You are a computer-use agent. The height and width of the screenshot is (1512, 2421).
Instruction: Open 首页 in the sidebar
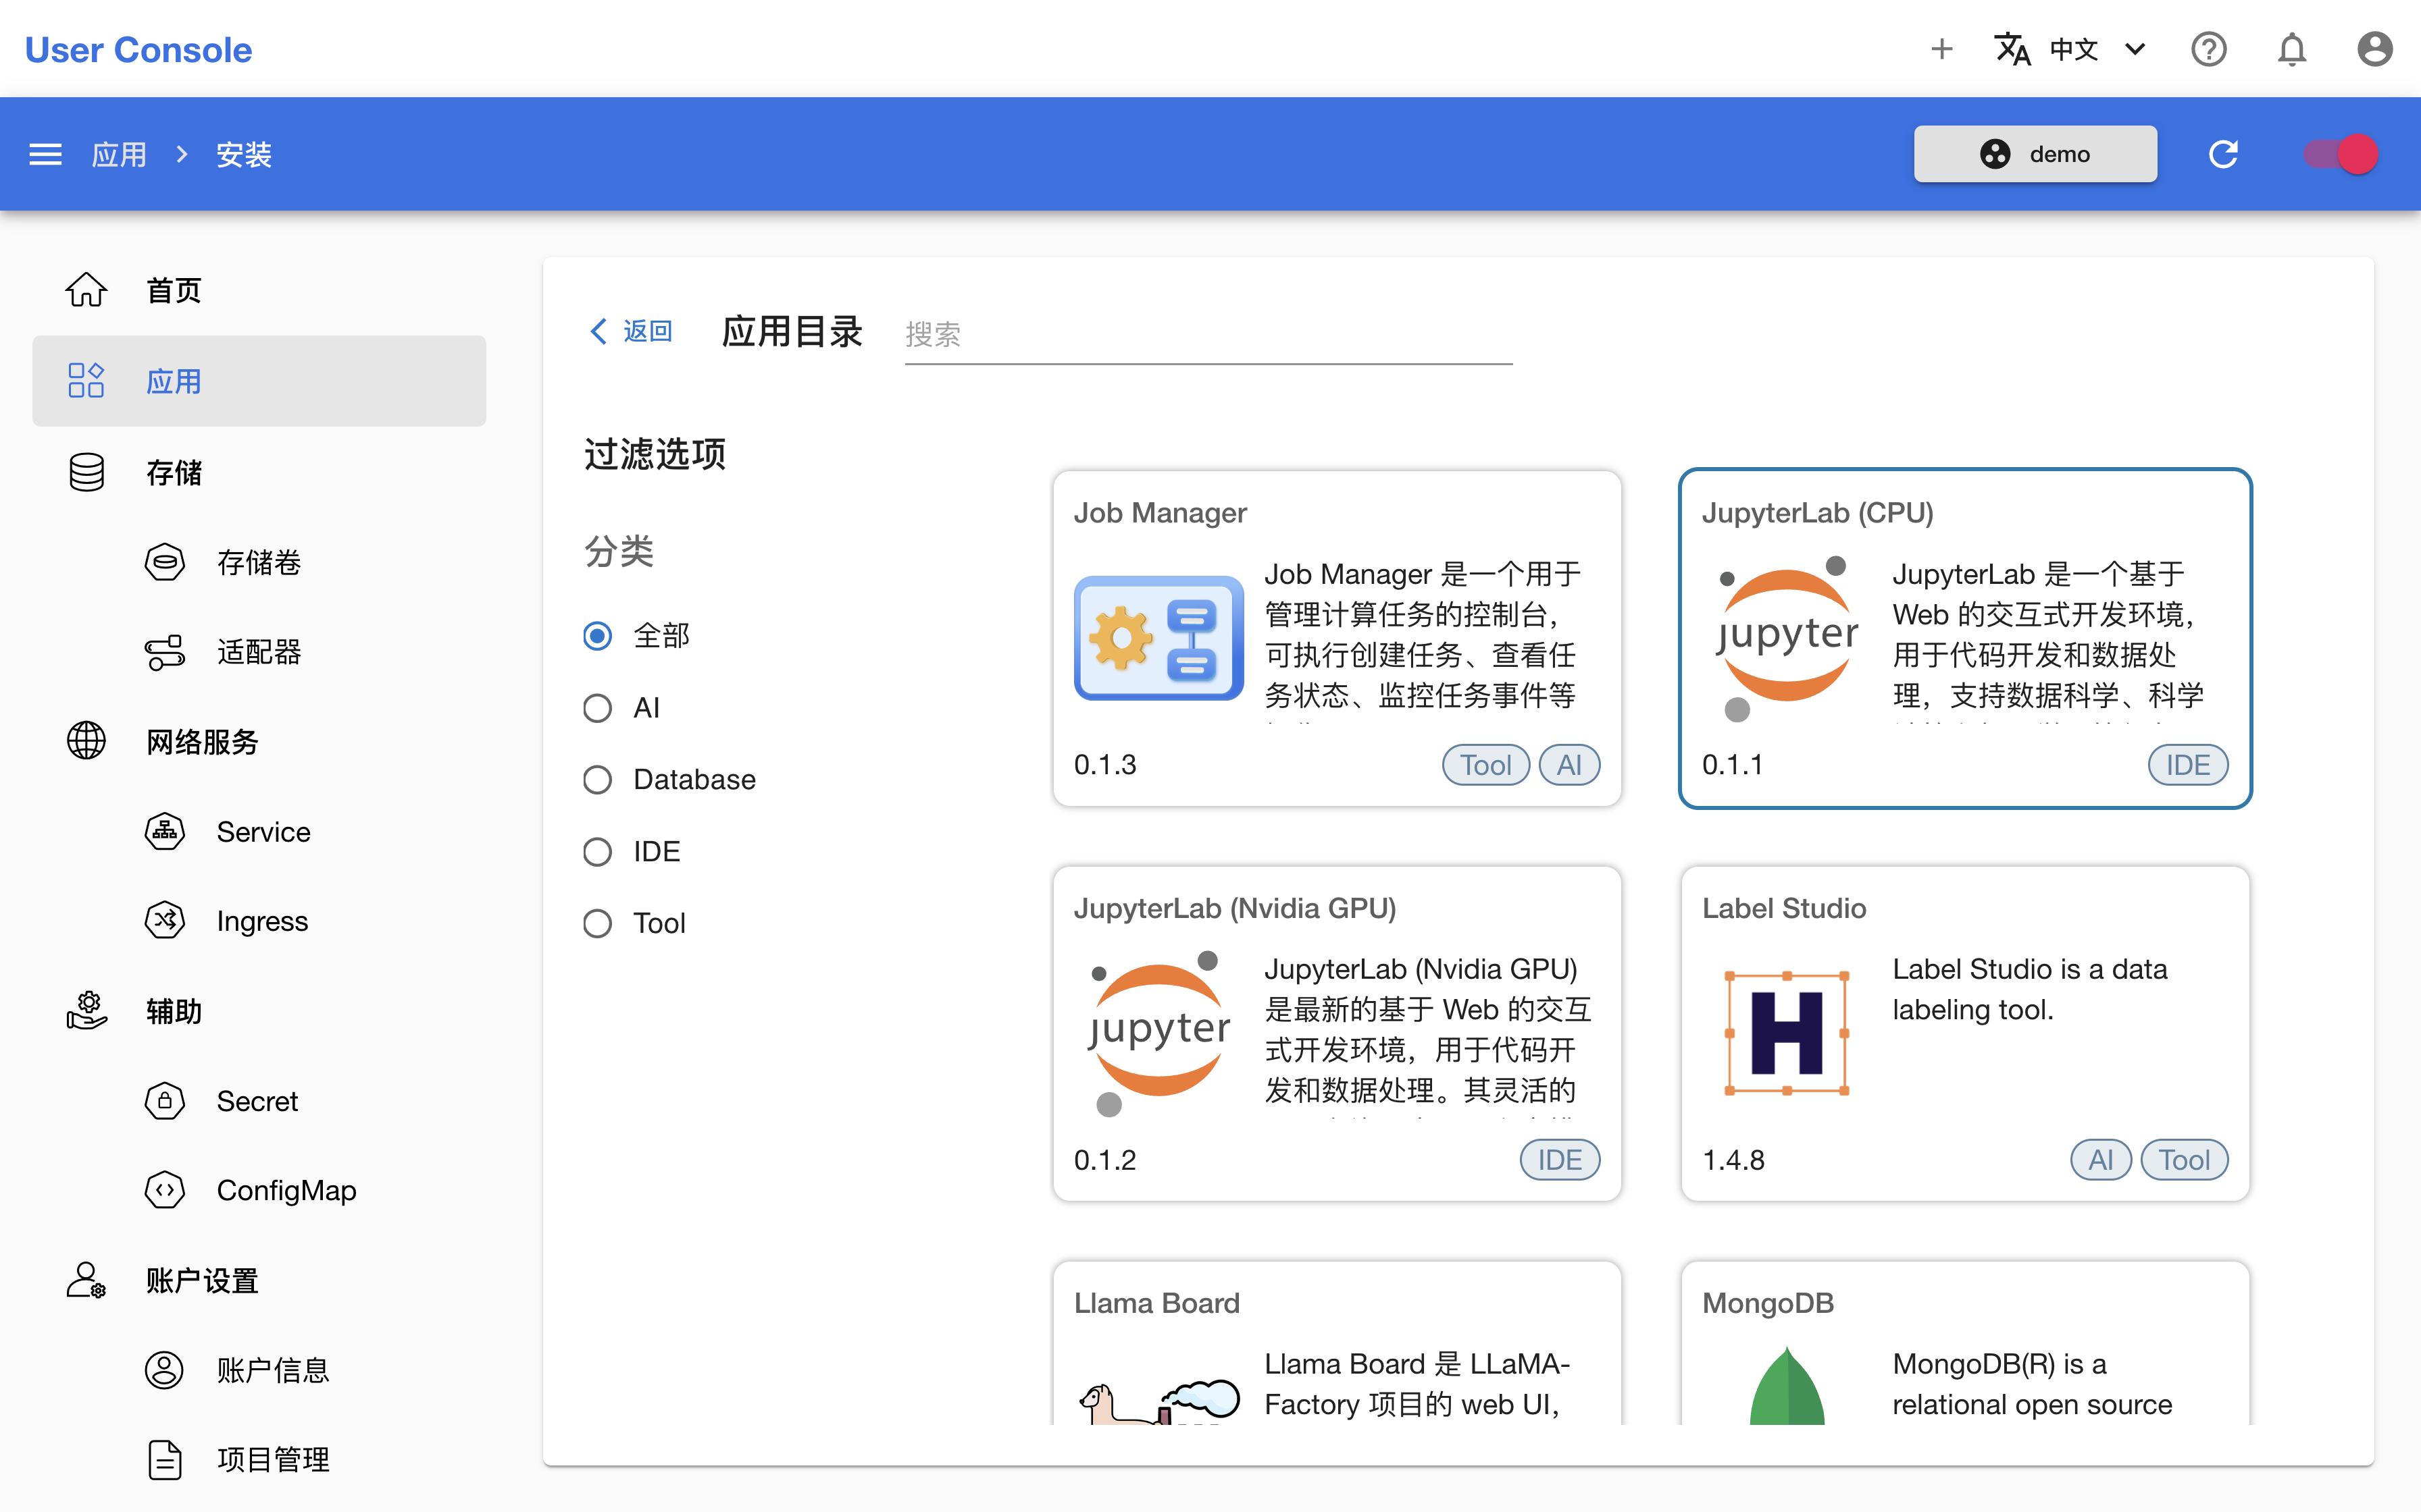tap(259, 290)
